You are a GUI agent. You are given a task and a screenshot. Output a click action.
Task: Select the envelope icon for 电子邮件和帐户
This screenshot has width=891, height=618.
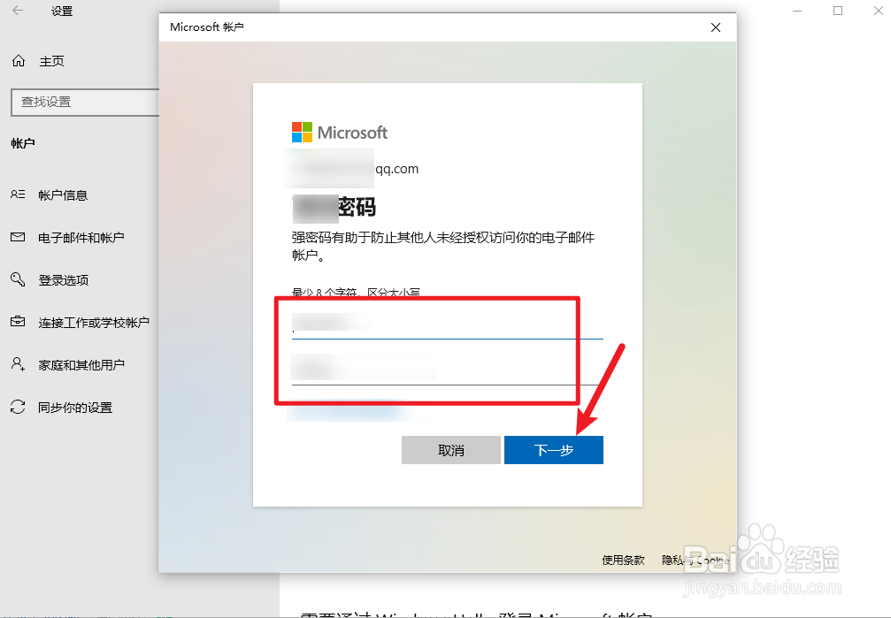point(18,238)
